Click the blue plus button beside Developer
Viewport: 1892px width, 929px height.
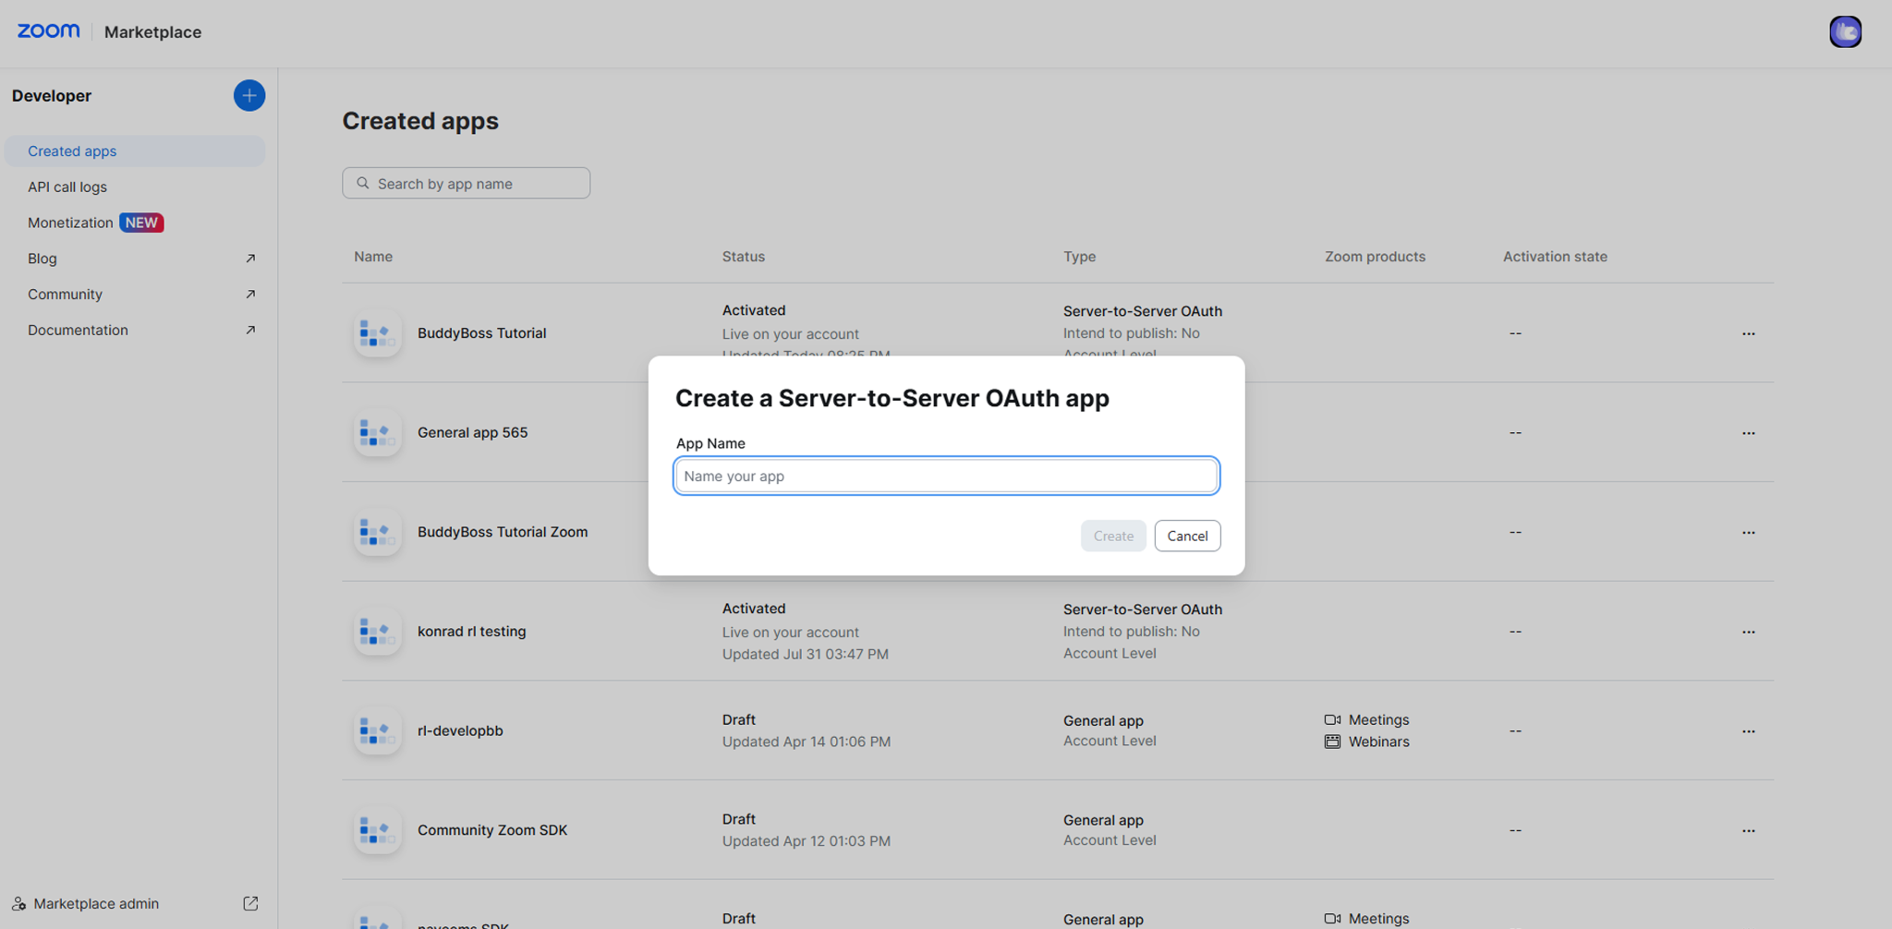click(249, 95)
